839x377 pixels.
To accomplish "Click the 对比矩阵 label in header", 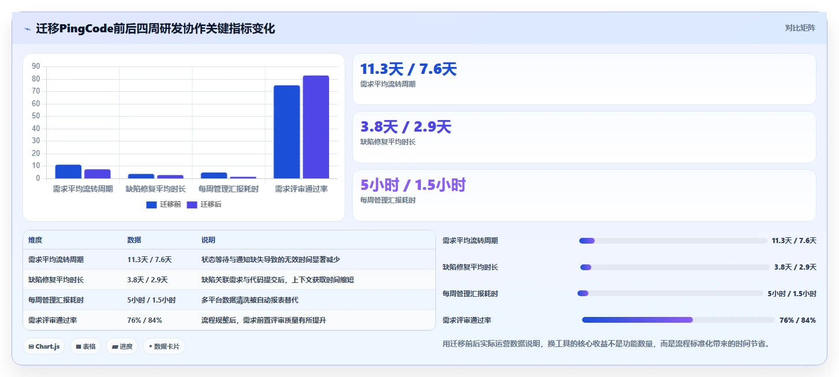I will [x=800, y=28].
